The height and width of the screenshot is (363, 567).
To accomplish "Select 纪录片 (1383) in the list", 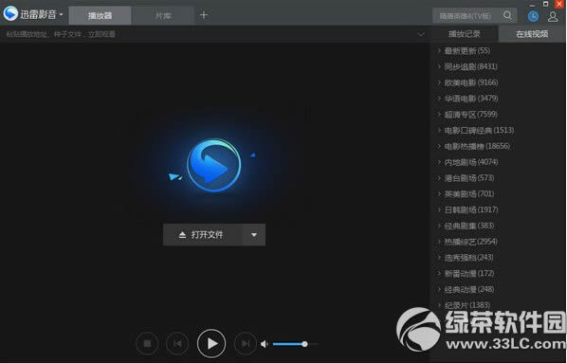I will (x=467, y=305).
